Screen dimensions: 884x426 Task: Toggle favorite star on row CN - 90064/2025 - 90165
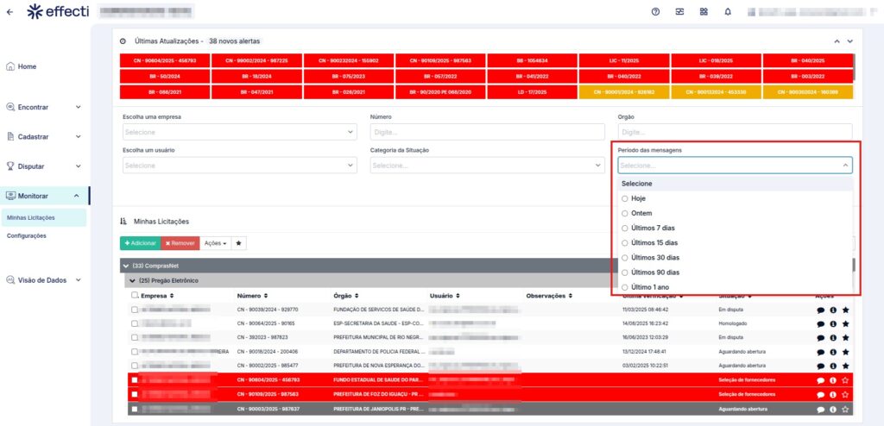[x=845, y=324]
